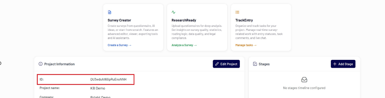This screenshot has width=385, height=98.
Task: Click the Add Stage button
Action: tap(343, 64)
